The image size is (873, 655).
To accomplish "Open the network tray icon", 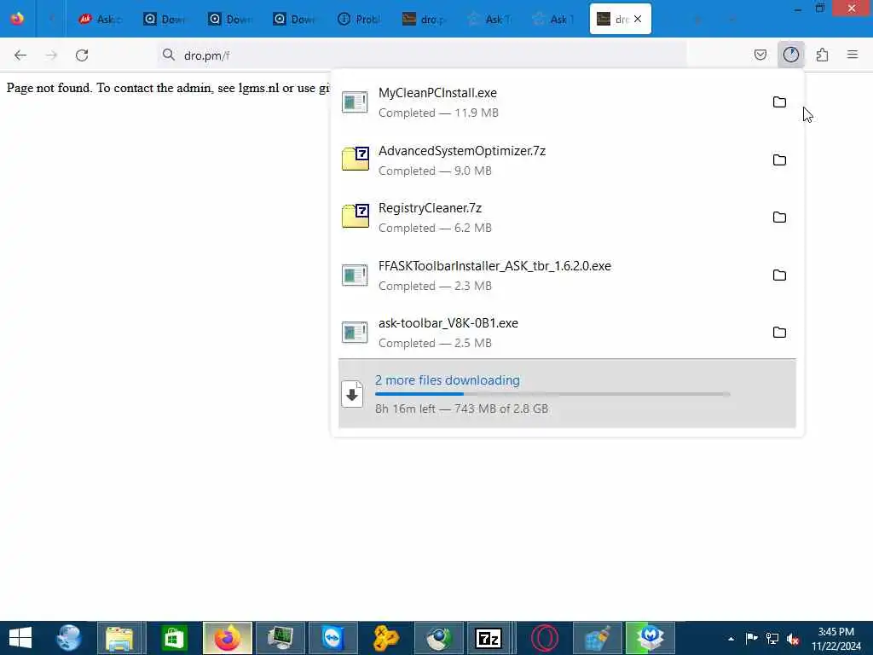I will click(x=772, y=638).
